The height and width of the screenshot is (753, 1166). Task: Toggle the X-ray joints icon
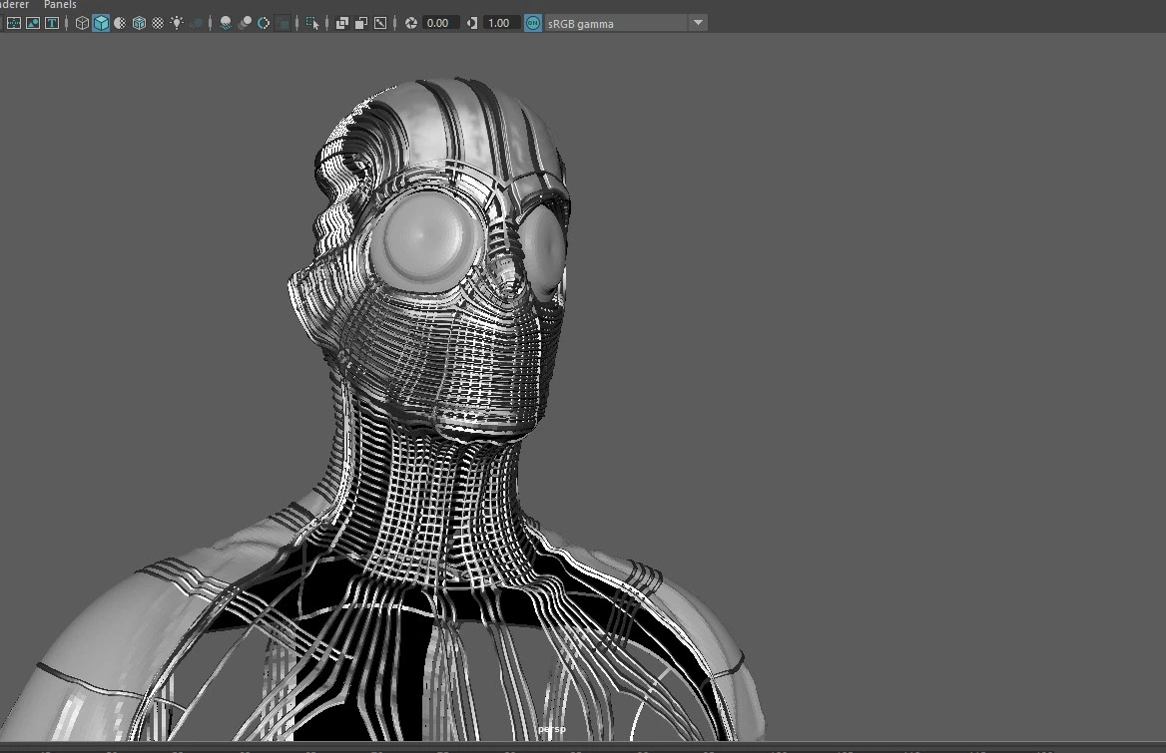[380, 23]
